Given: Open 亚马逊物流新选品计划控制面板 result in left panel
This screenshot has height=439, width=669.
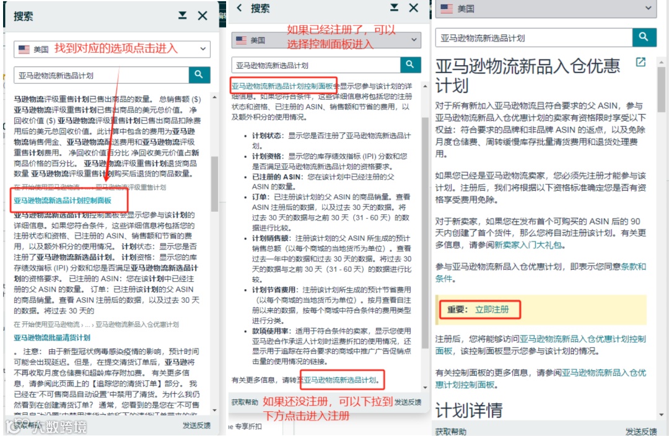Looking at the screenshot, I should pos(63,201).
